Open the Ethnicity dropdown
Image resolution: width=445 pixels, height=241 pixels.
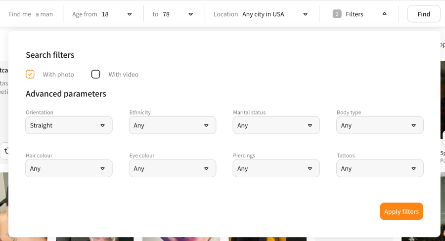173,125
